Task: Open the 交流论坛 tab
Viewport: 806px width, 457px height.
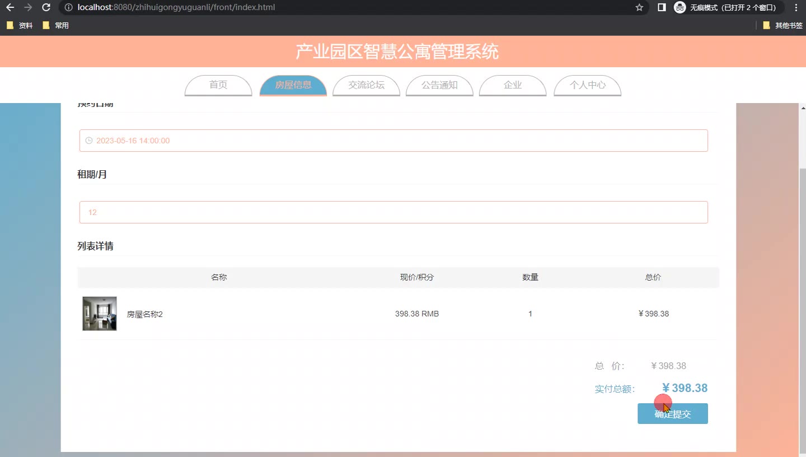Action: pos(366,85)
